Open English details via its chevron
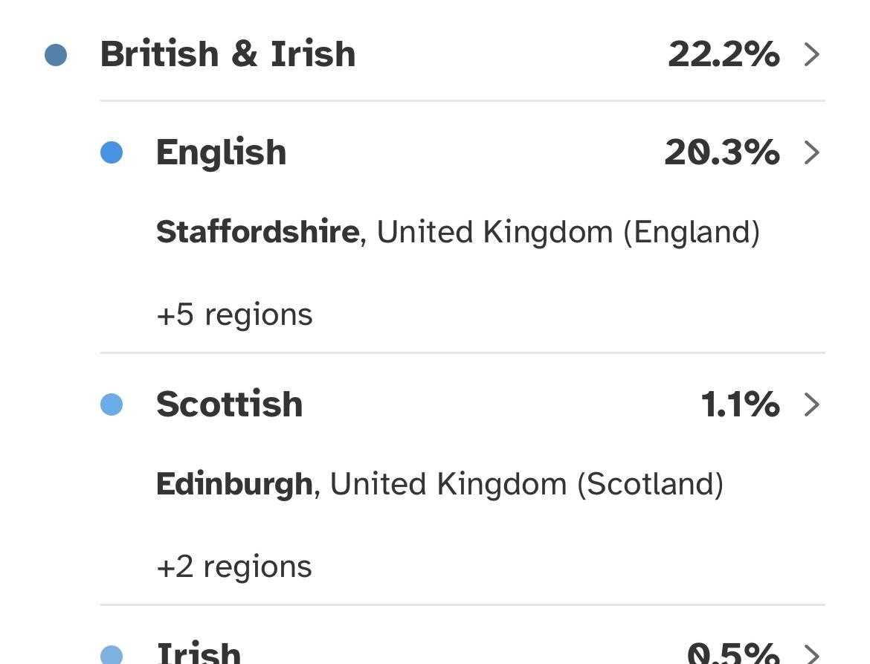 tap(812, 152)
